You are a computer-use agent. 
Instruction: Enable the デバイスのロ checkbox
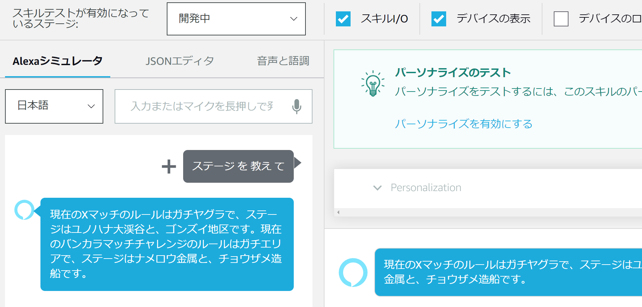click(x=561, y=19)
